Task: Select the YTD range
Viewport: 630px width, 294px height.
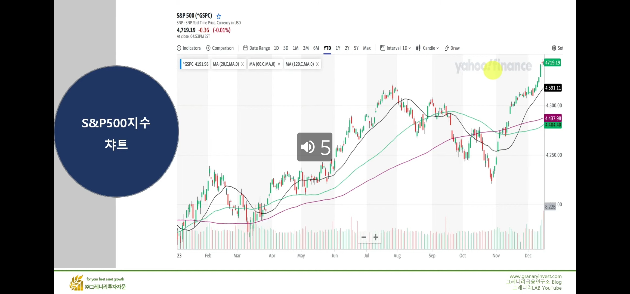Action: point(327,48)
